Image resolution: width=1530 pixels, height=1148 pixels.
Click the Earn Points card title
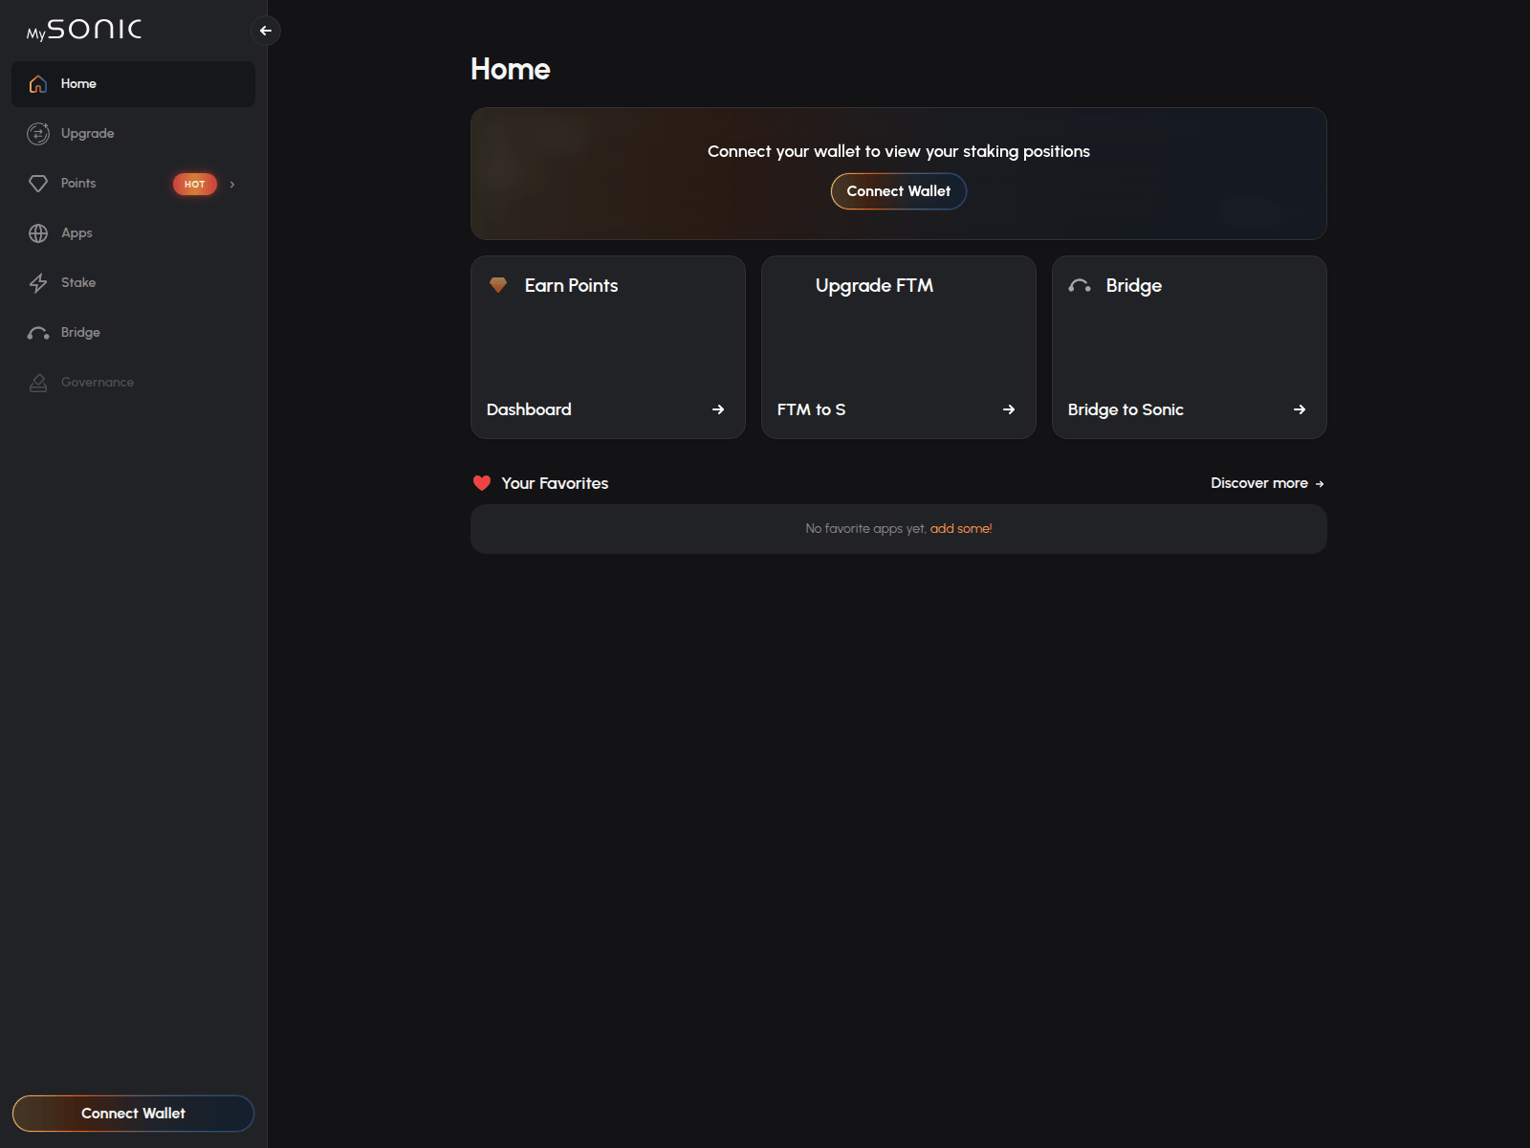(571, 285)
